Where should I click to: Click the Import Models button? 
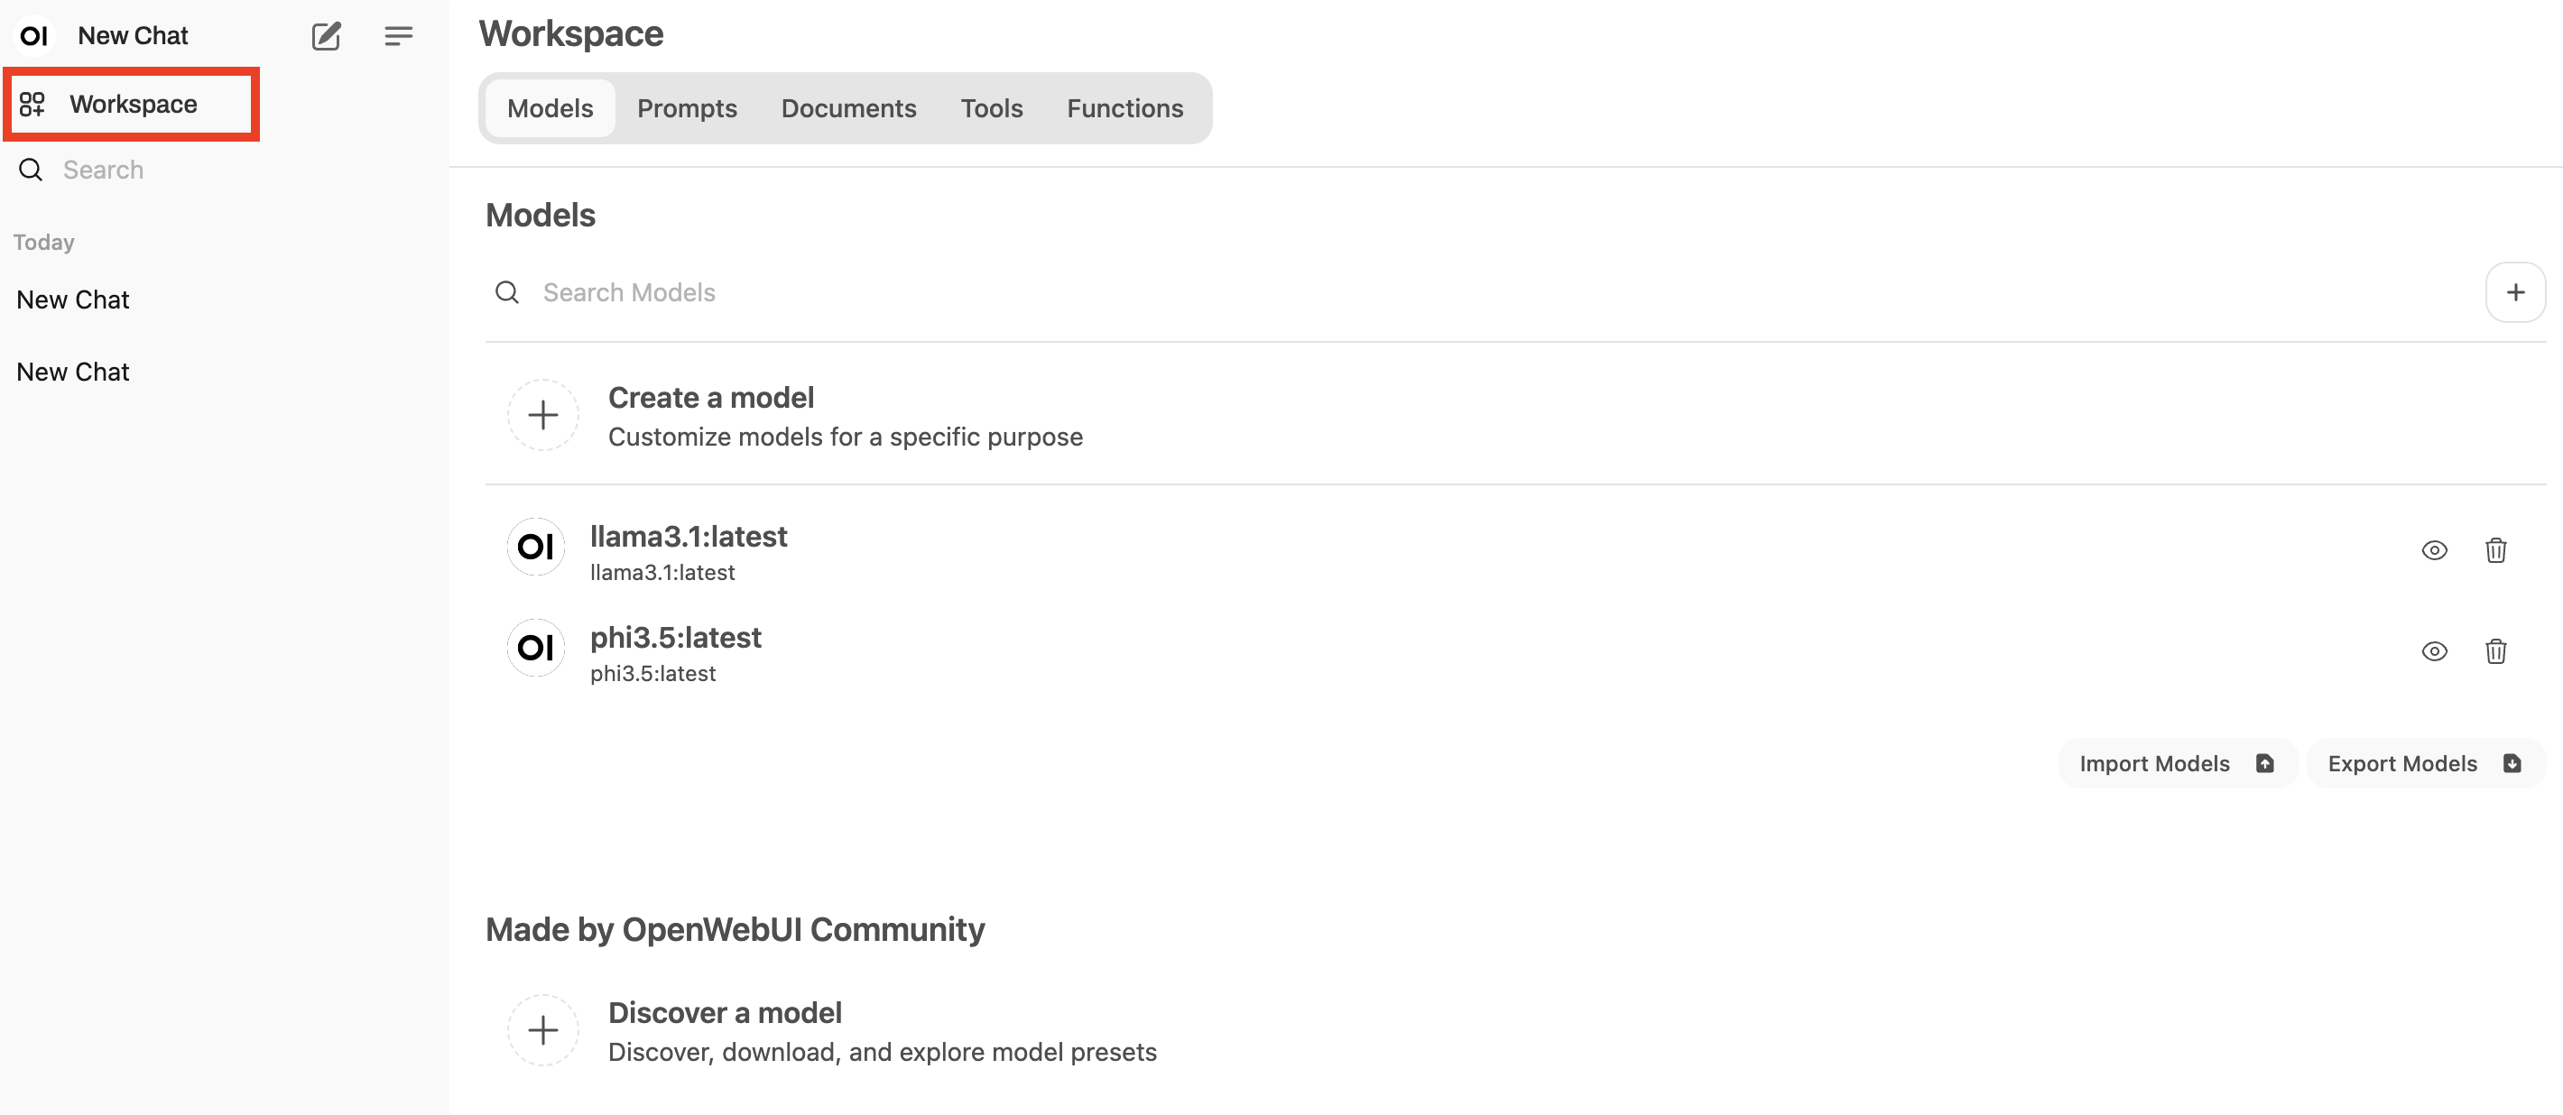[x=2176, y=763]
